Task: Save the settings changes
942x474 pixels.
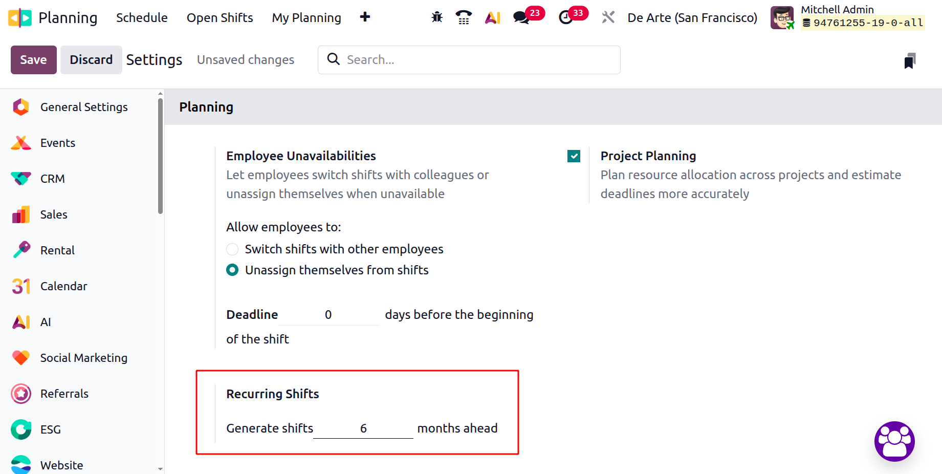Action: click(33, 60)
